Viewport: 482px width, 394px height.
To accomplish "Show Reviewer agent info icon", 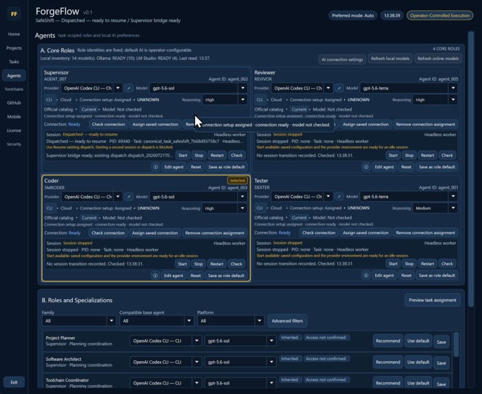I will (366, 167).
